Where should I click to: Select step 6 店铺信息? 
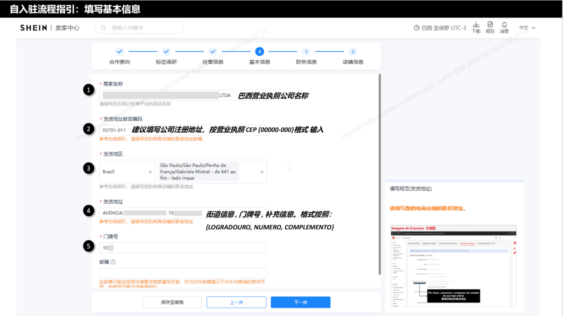pos(353,56)
